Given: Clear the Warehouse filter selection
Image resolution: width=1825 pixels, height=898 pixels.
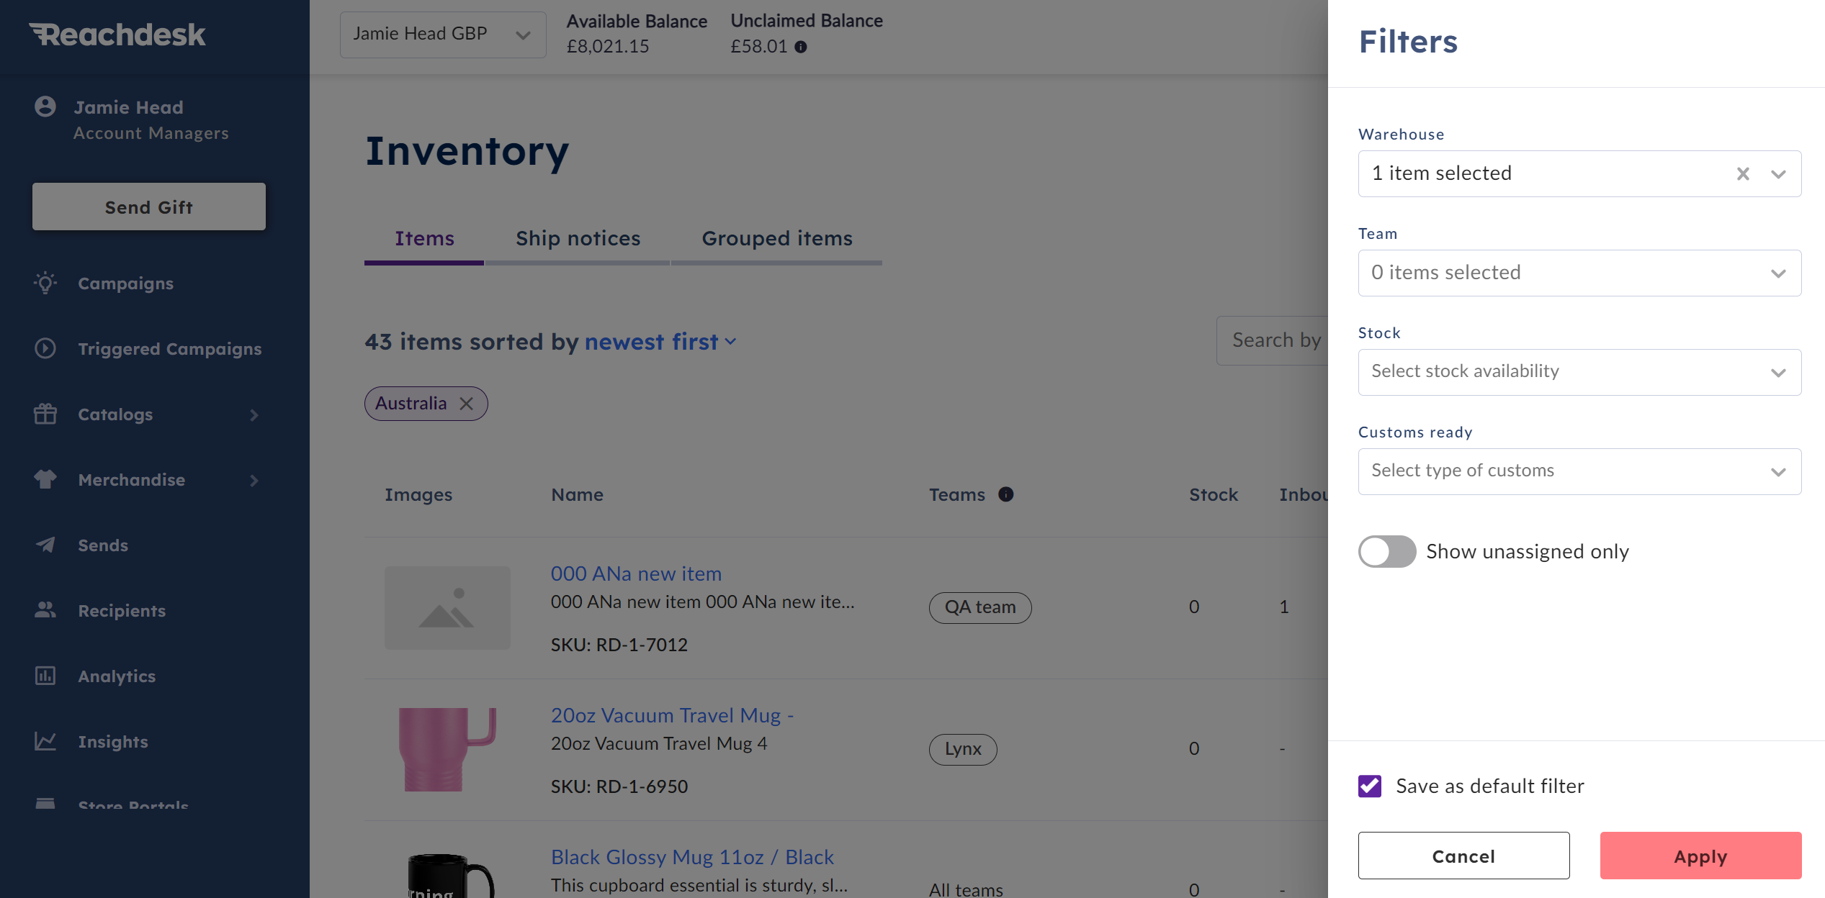Looking at the screenshot, I should (x=1743, y=173).
